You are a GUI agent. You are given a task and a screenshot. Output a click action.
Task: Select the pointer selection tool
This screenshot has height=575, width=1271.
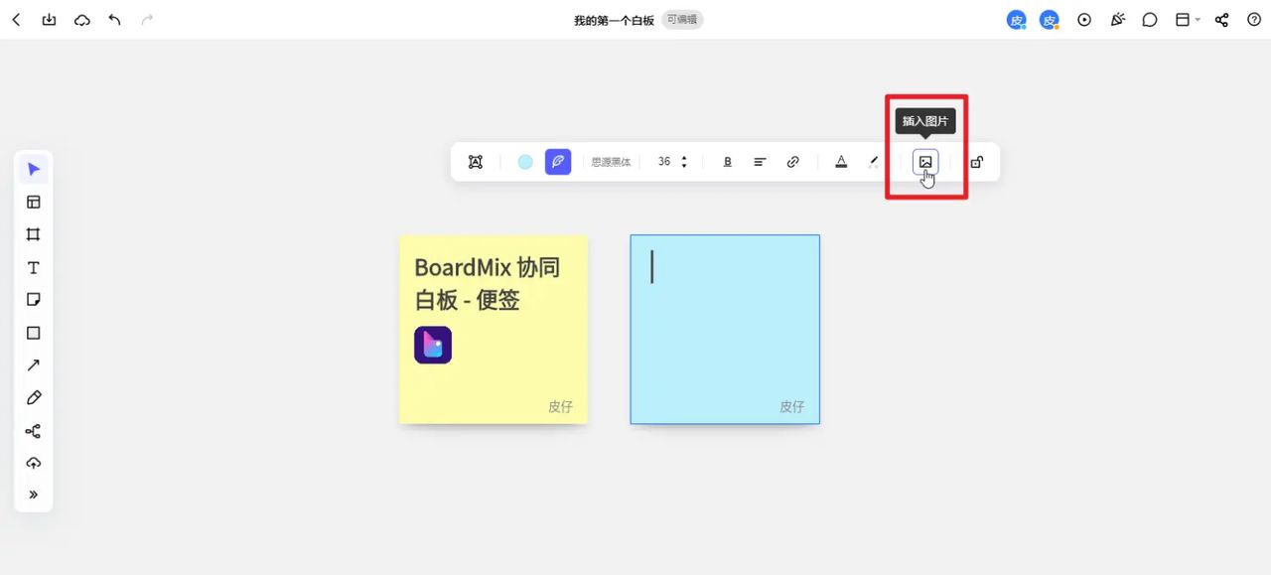(x=34, y=169)
